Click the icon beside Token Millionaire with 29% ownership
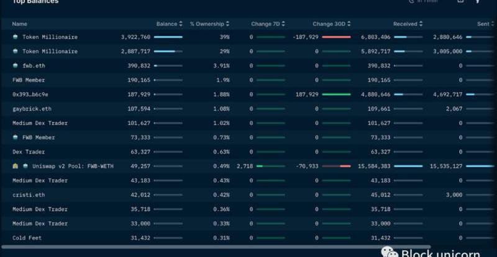 (15, 51)
